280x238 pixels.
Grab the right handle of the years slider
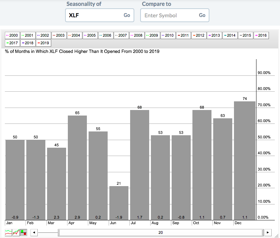point(263,232)
